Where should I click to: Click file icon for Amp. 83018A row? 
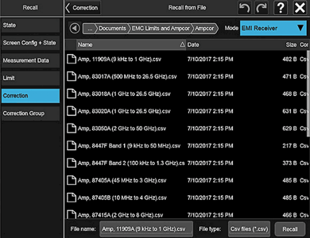tap(71, 94)
